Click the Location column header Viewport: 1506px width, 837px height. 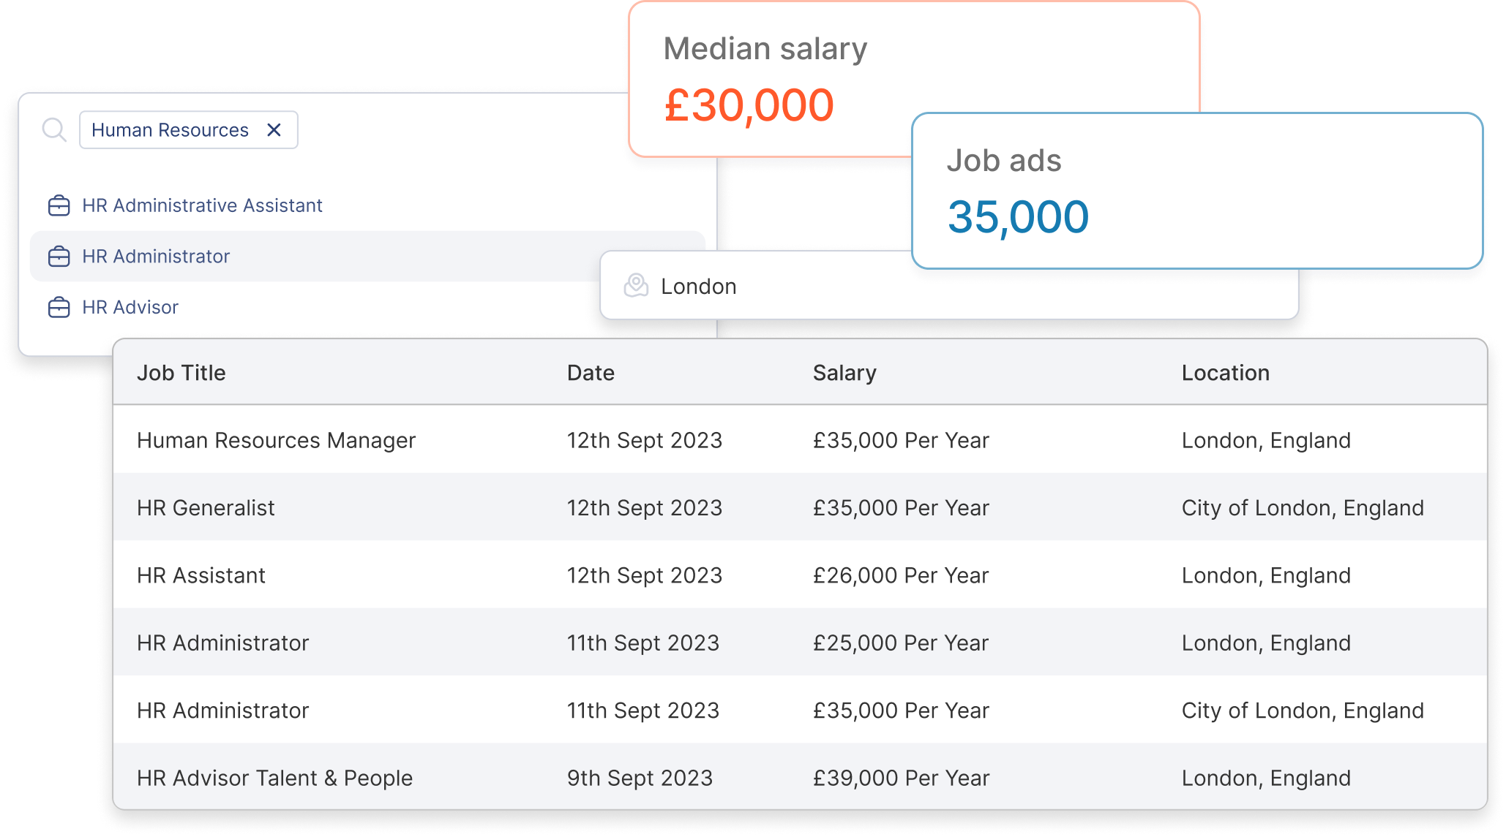pos(1225,373)
